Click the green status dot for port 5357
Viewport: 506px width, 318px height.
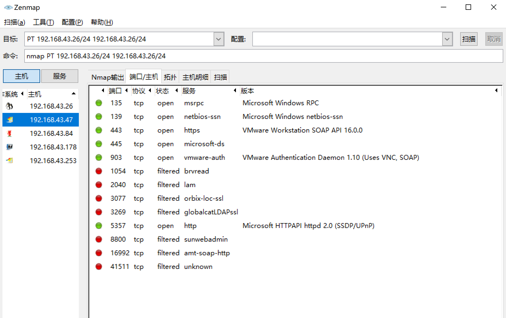pos(99,226)
